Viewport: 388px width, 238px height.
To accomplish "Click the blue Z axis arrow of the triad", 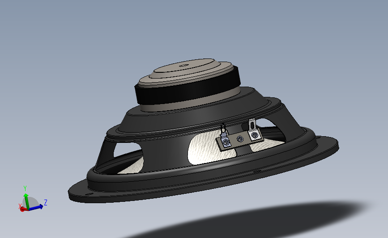I will tap(35, 207).
